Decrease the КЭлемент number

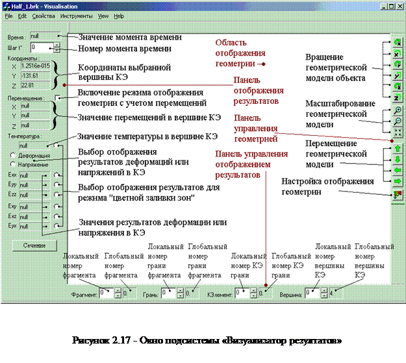click(254, 295)
